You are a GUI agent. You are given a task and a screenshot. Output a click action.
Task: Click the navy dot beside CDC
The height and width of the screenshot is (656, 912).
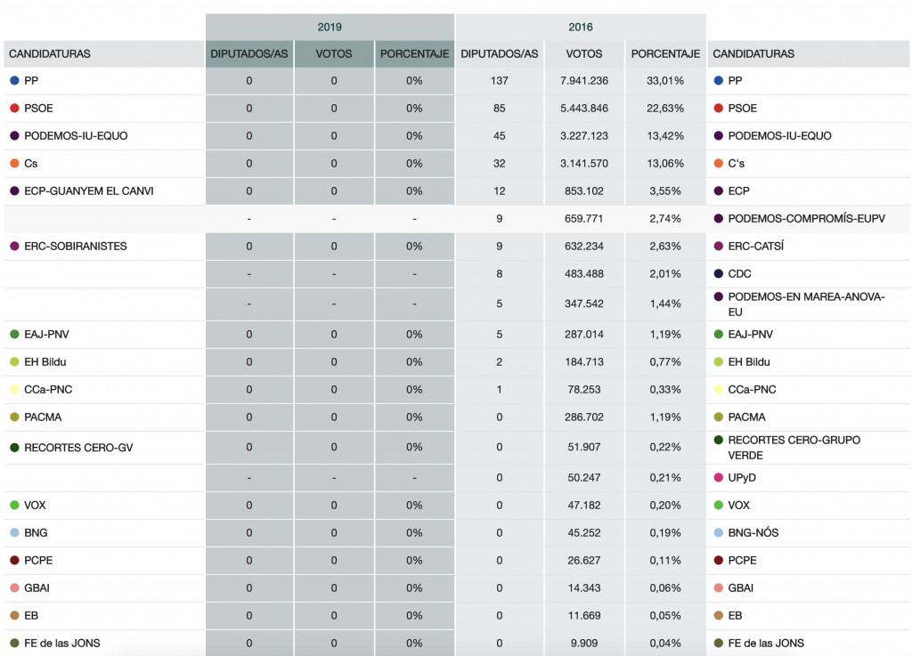(x=719, y=273)
